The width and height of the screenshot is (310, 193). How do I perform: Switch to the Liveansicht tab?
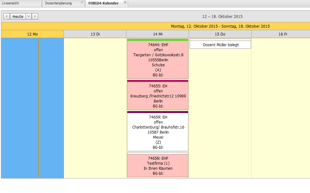(11, 3)
